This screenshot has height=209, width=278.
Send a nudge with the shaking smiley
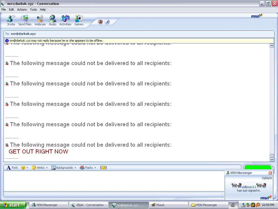pyautogui.click(x=103, y=168)
